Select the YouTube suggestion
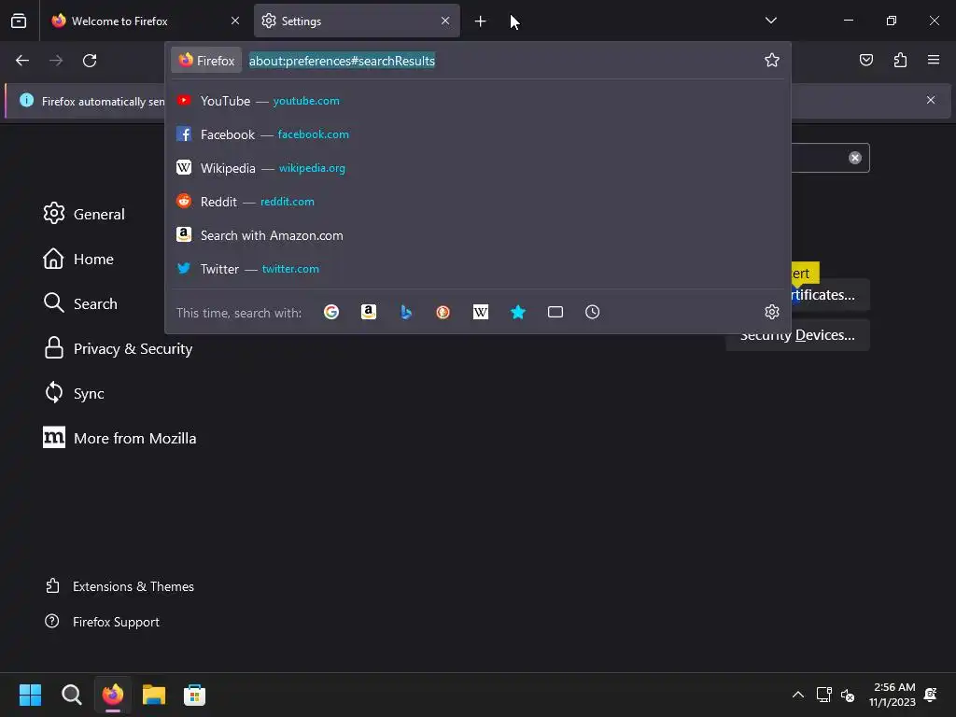956x717 pixels. coord(478,101)
